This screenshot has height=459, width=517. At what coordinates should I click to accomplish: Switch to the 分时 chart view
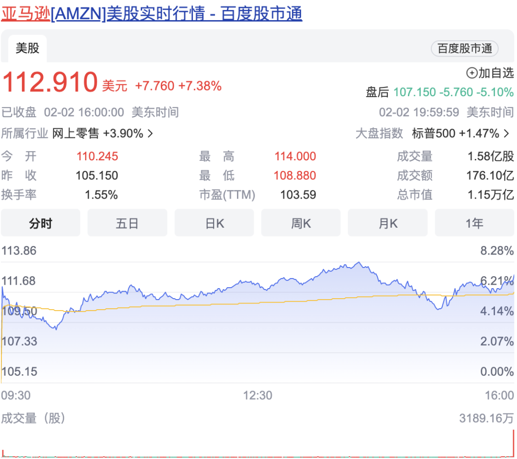pyautogui.click(x=41, y=223)
